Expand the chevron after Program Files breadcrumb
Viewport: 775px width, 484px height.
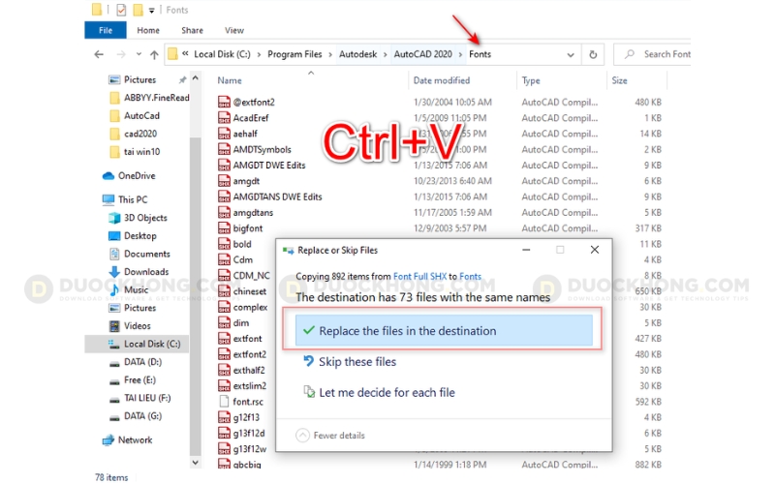click(330, 54)
